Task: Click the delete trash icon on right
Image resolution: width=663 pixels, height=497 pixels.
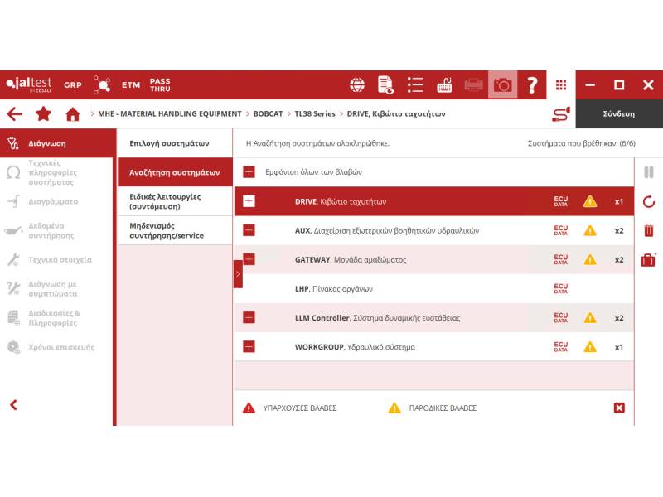Action: coord(648,230)
